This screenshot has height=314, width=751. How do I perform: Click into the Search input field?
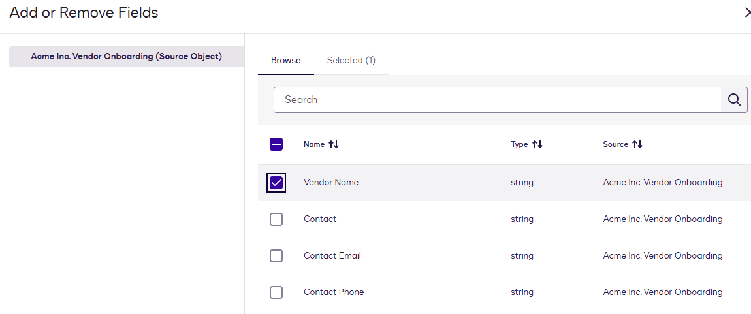pyautogui.click(x=496, y=100)
